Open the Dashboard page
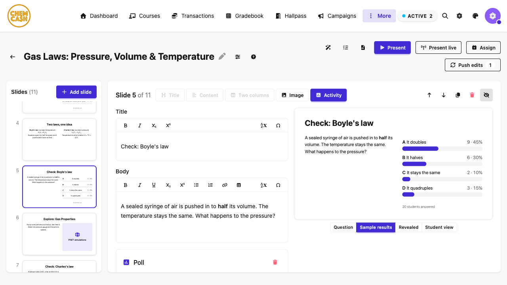This screenshot has width=507, height=285. pos(99,16)
